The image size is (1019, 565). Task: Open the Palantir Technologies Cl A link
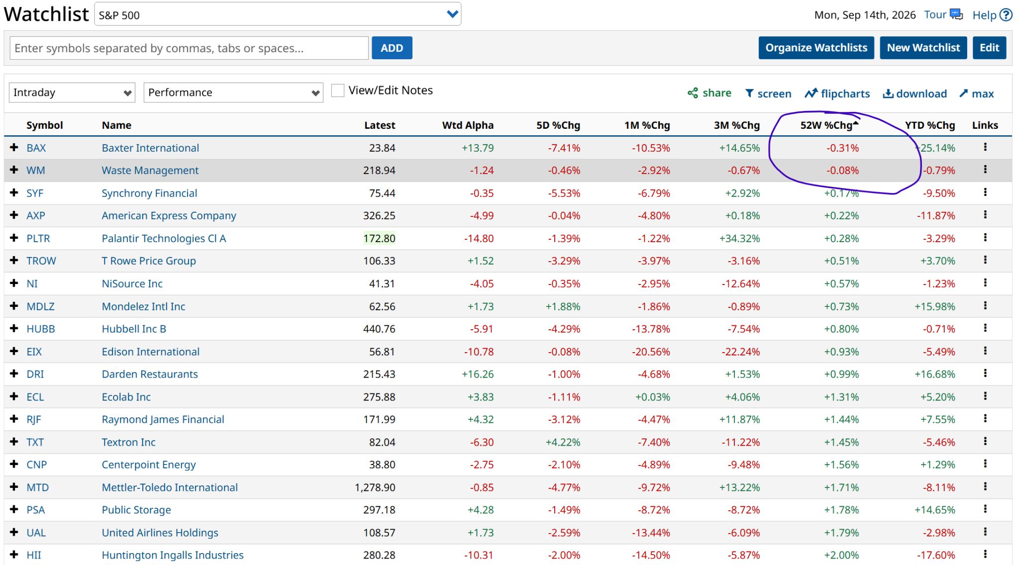point(164,238)
